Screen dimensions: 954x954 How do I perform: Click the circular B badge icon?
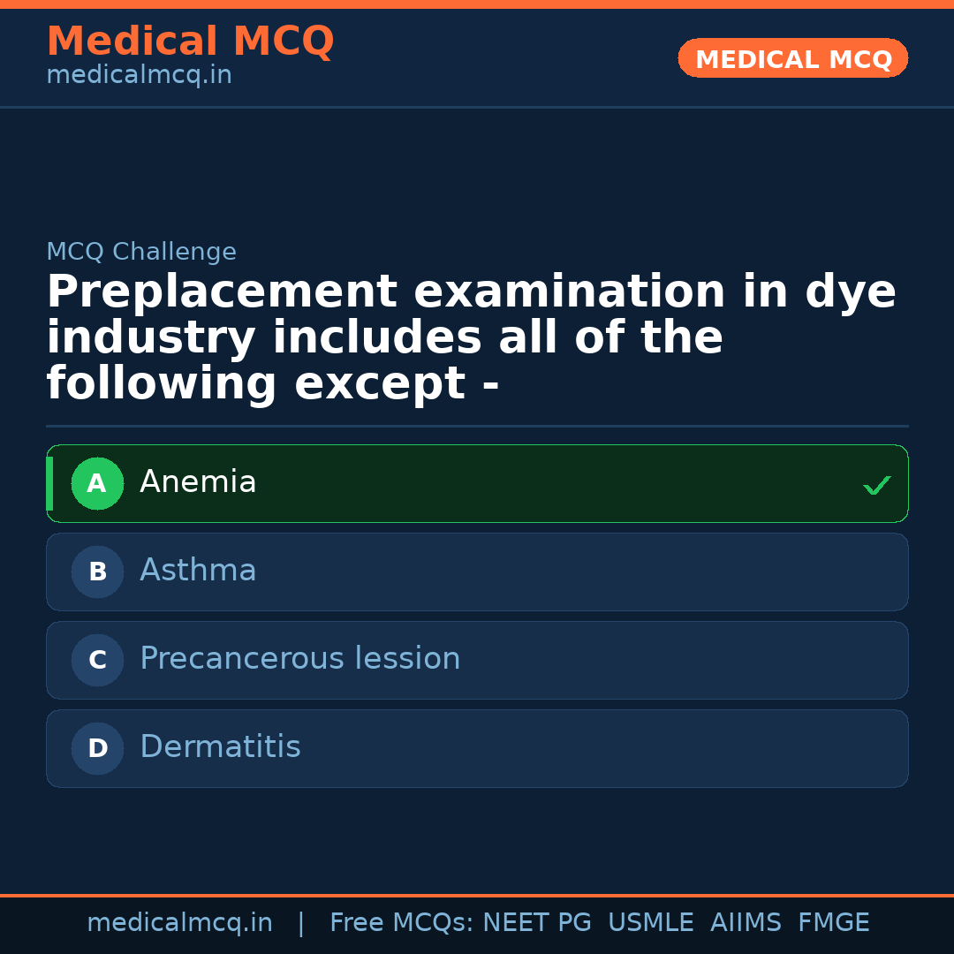click(97, 572)
